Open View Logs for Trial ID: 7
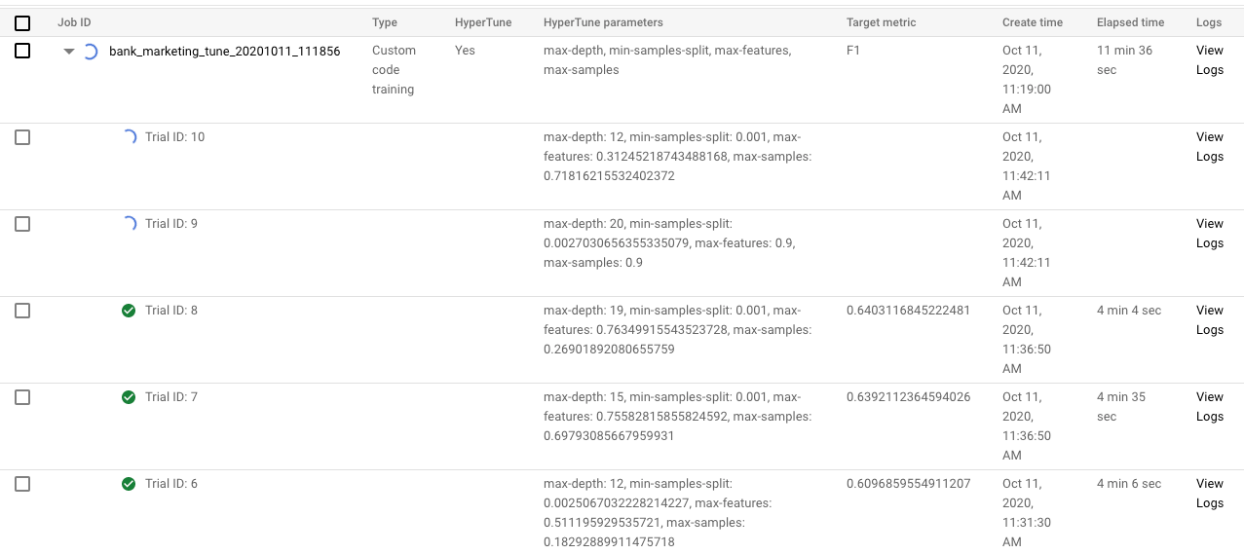The height and width of the screenshot is (554, 1244). coord(1209,407)
